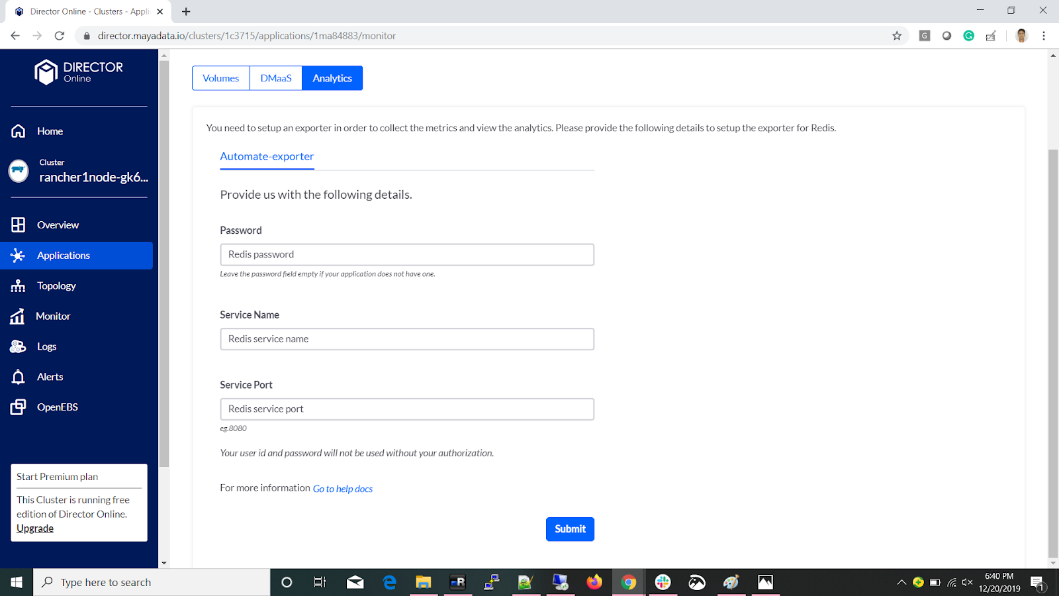Launch Microsoft Edge from taskbar
Image resolution: width=1059 pixels, height=596 pixels.
click(x=389, y=582)
